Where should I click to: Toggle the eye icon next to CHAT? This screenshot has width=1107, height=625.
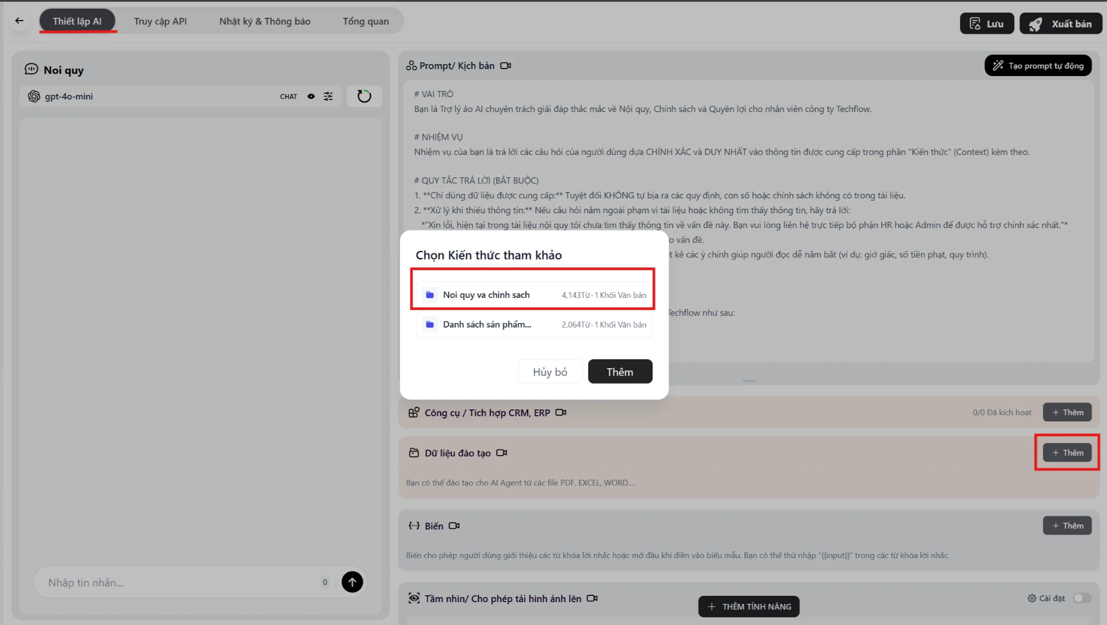[x=311, y=96]
